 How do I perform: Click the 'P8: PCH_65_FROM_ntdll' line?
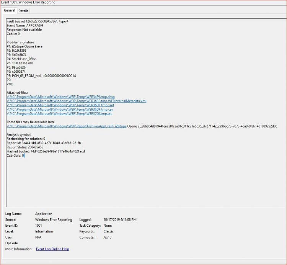tap(41, 76)
